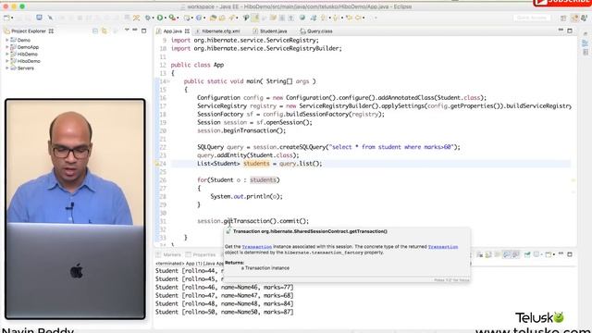This screenshot has height=333, width=592.
Task: Click console row 'rollno=48, name=Name48, marks=84'
Action: [224, 304]
